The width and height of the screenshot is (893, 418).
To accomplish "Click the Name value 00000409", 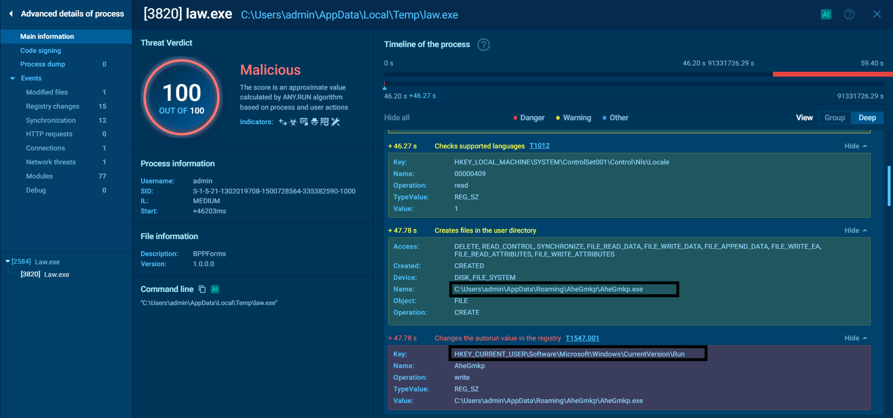I will pos(470,174).
